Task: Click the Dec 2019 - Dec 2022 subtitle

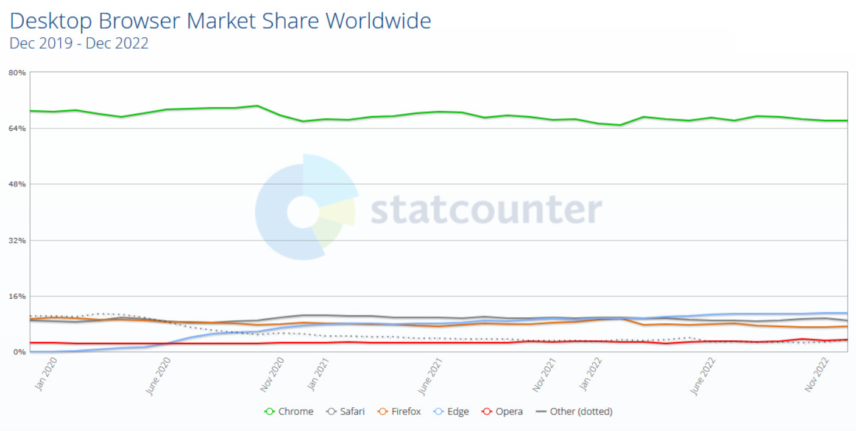Action: 79,43
